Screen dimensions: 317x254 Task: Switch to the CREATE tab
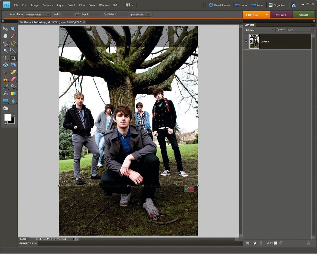[x=281, y=15]
